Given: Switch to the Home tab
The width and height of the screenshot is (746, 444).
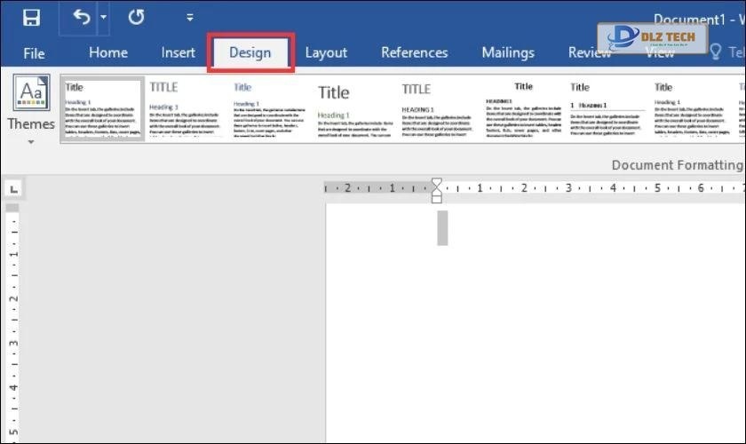Looking at the screenshot, I should click(107, 53).
